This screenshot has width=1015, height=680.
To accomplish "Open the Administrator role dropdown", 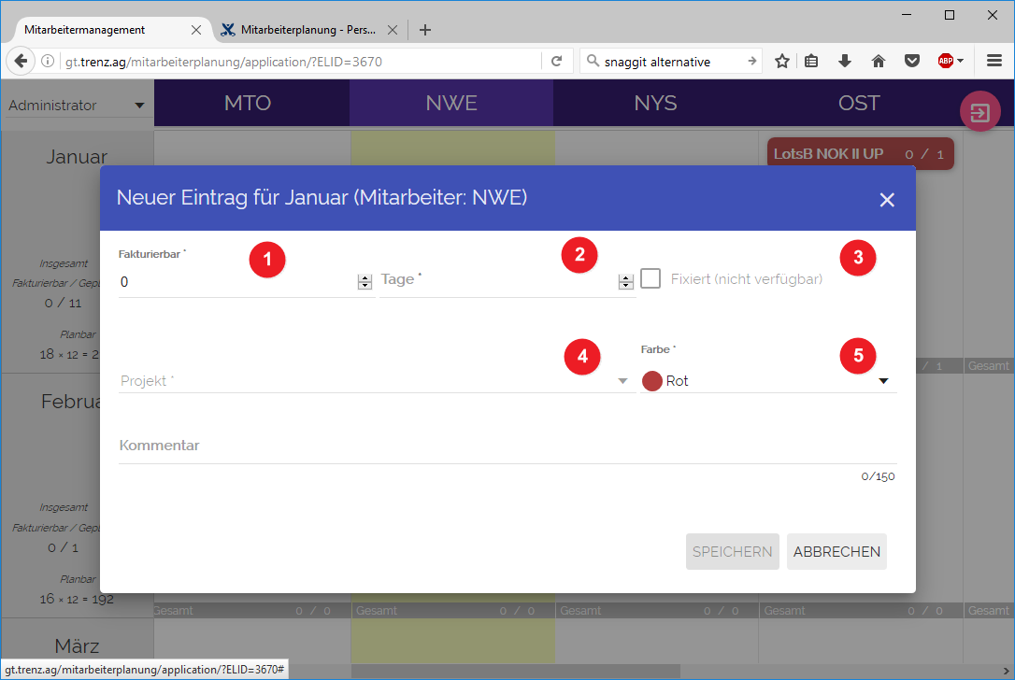I will (x=77, y=106).
